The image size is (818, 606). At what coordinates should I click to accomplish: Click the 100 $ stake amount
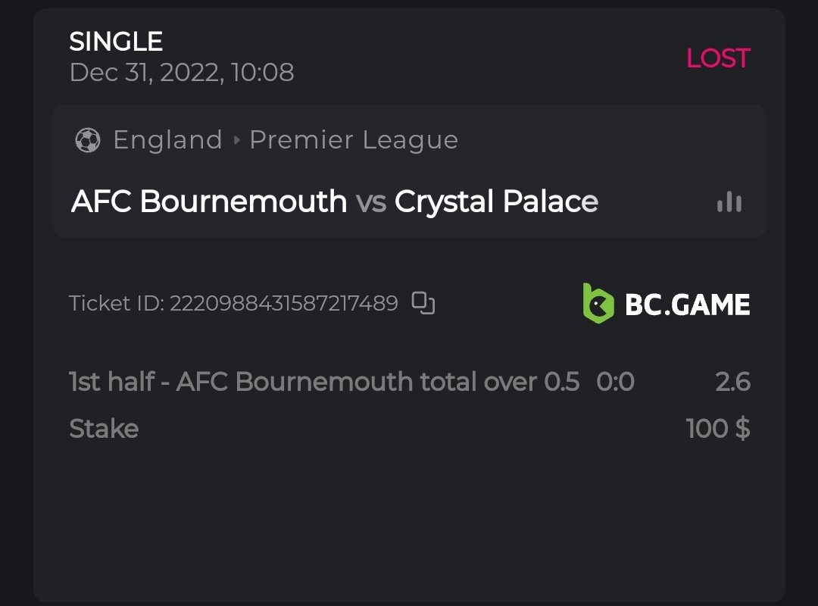[718, 429]
